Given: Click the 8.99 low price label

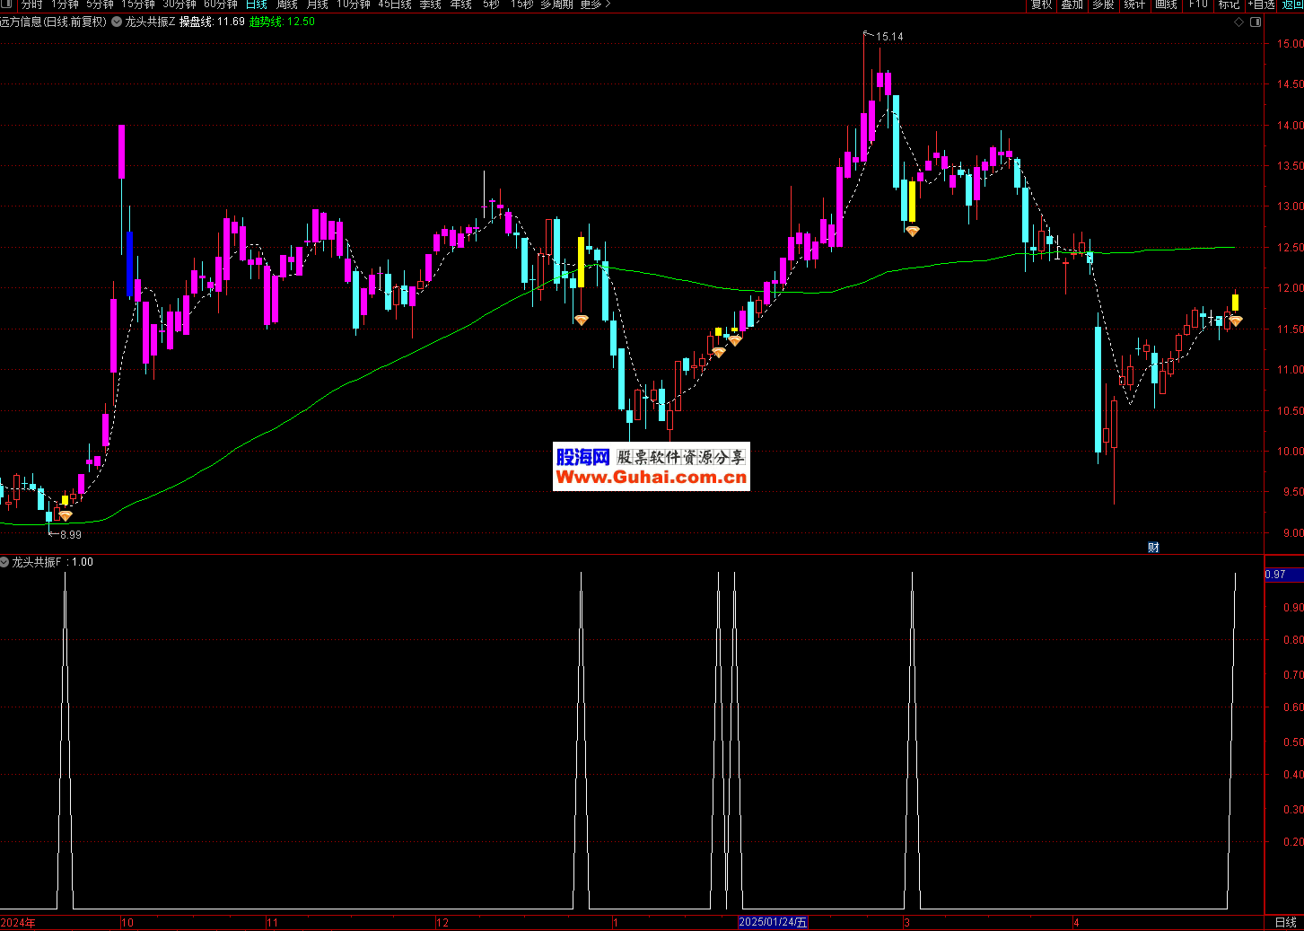Looking at the screenshot, I should point(71,534).
